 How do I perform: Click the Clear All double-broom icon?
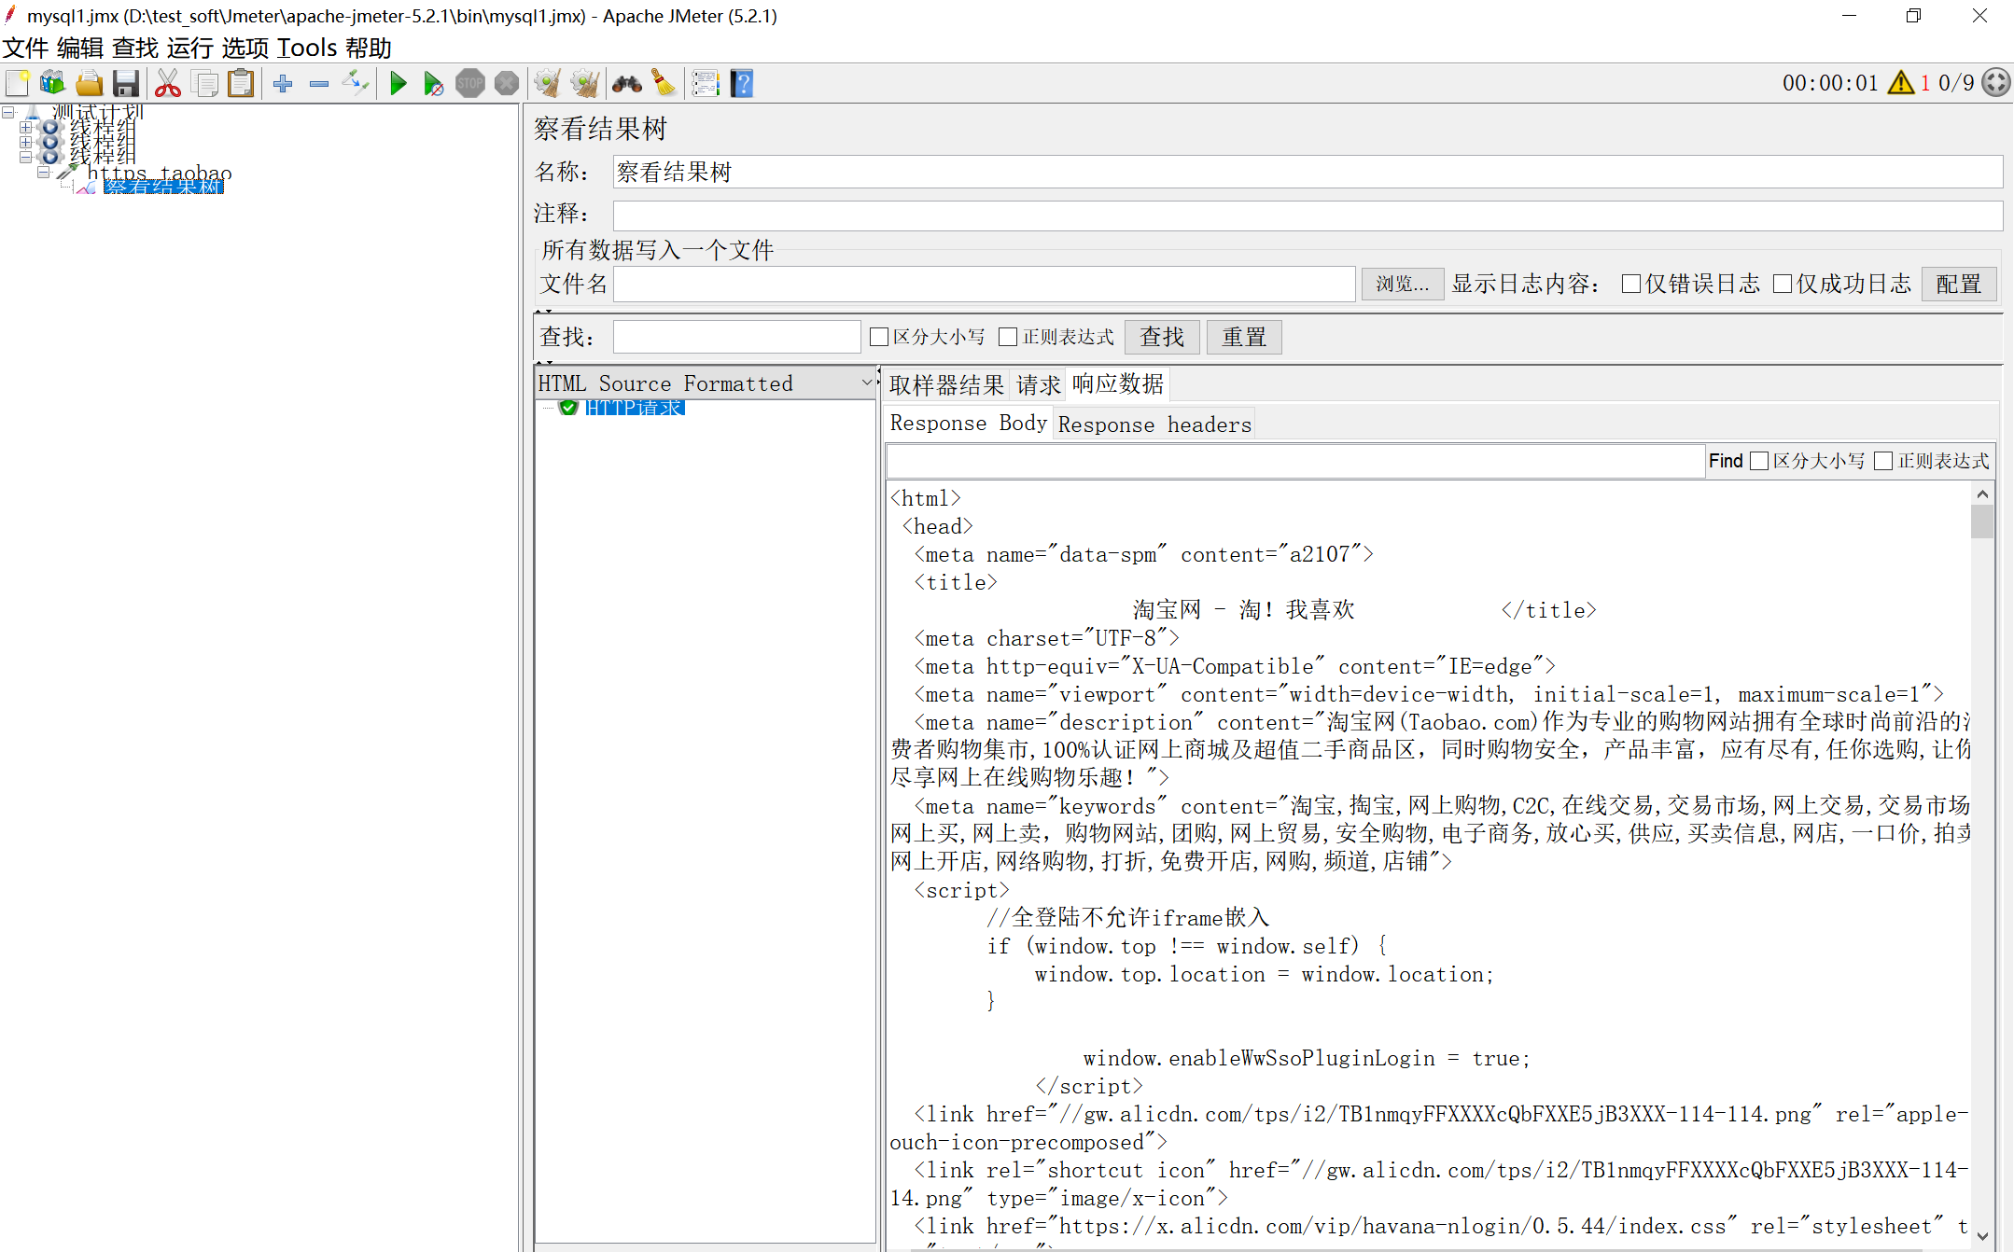tap(585, 84)
